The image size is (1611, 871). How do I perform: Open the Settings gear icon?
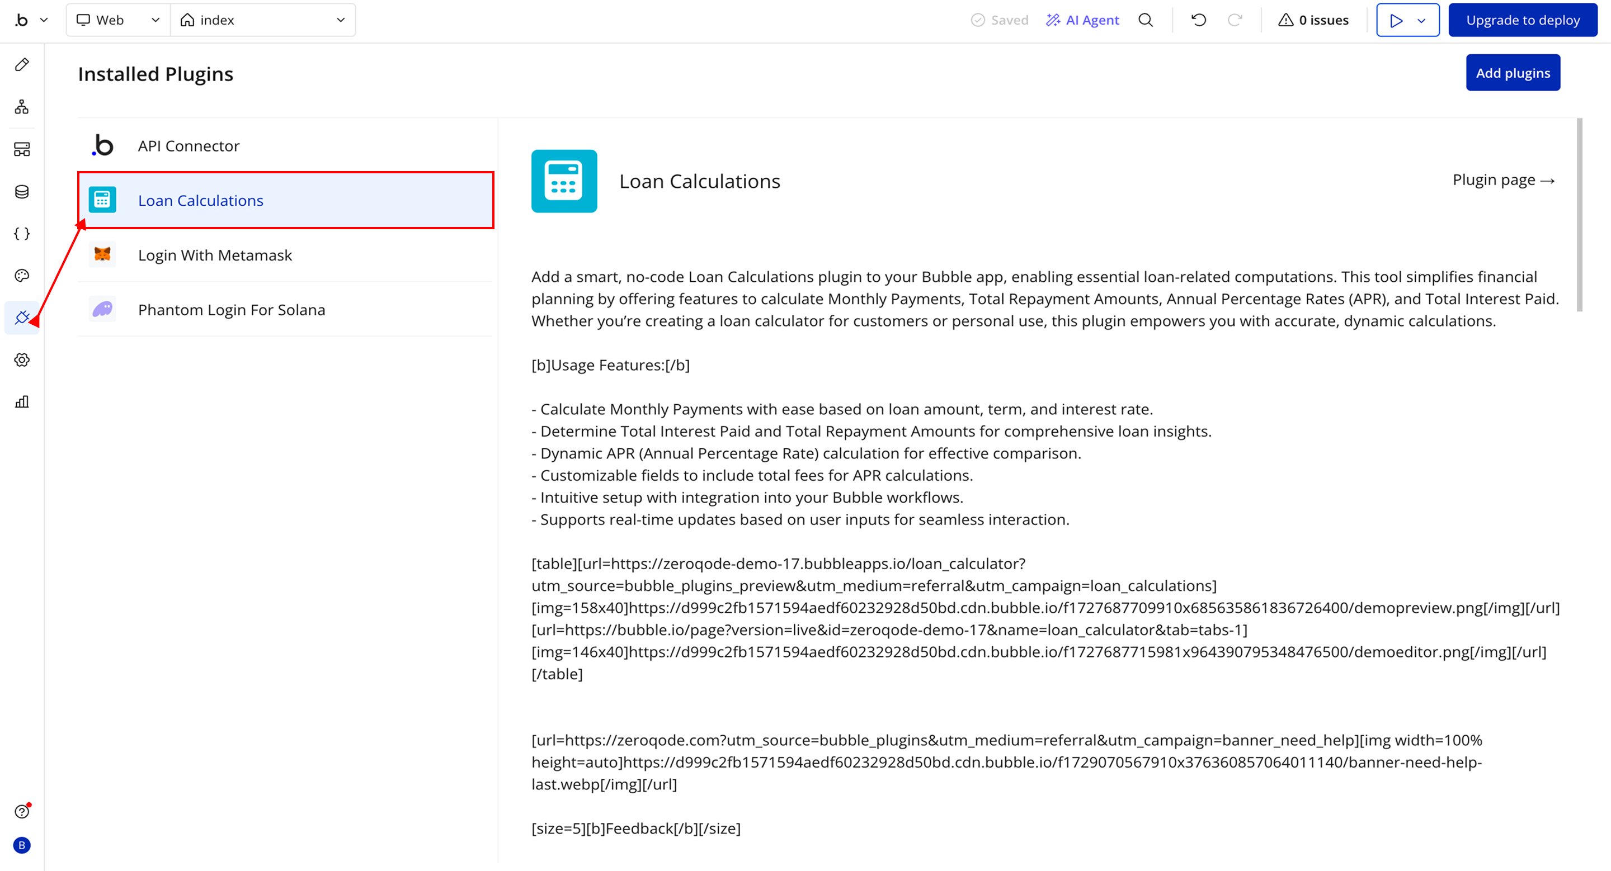22,360
